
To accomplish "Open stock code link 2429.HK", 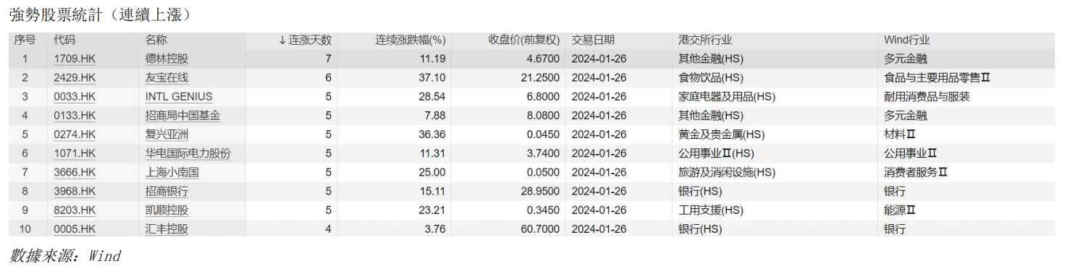I will coord(75,77).
